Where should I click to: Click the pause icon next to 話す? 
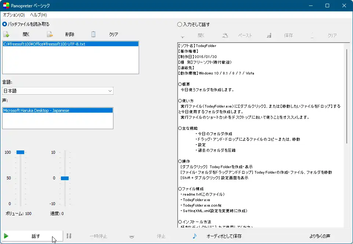point(69,237)
